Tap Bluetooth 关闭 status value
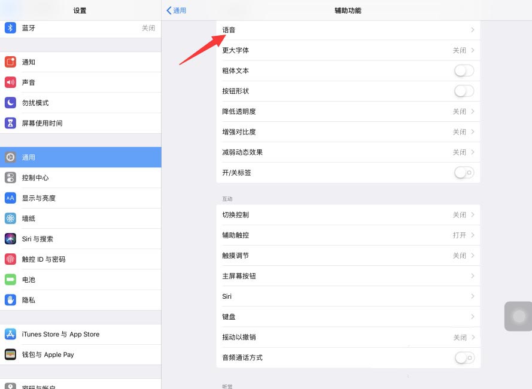 [x=148, y=27]
